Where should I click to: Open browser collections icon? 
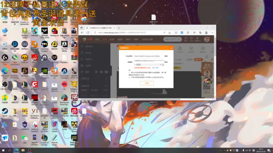[x=200, y=33]
